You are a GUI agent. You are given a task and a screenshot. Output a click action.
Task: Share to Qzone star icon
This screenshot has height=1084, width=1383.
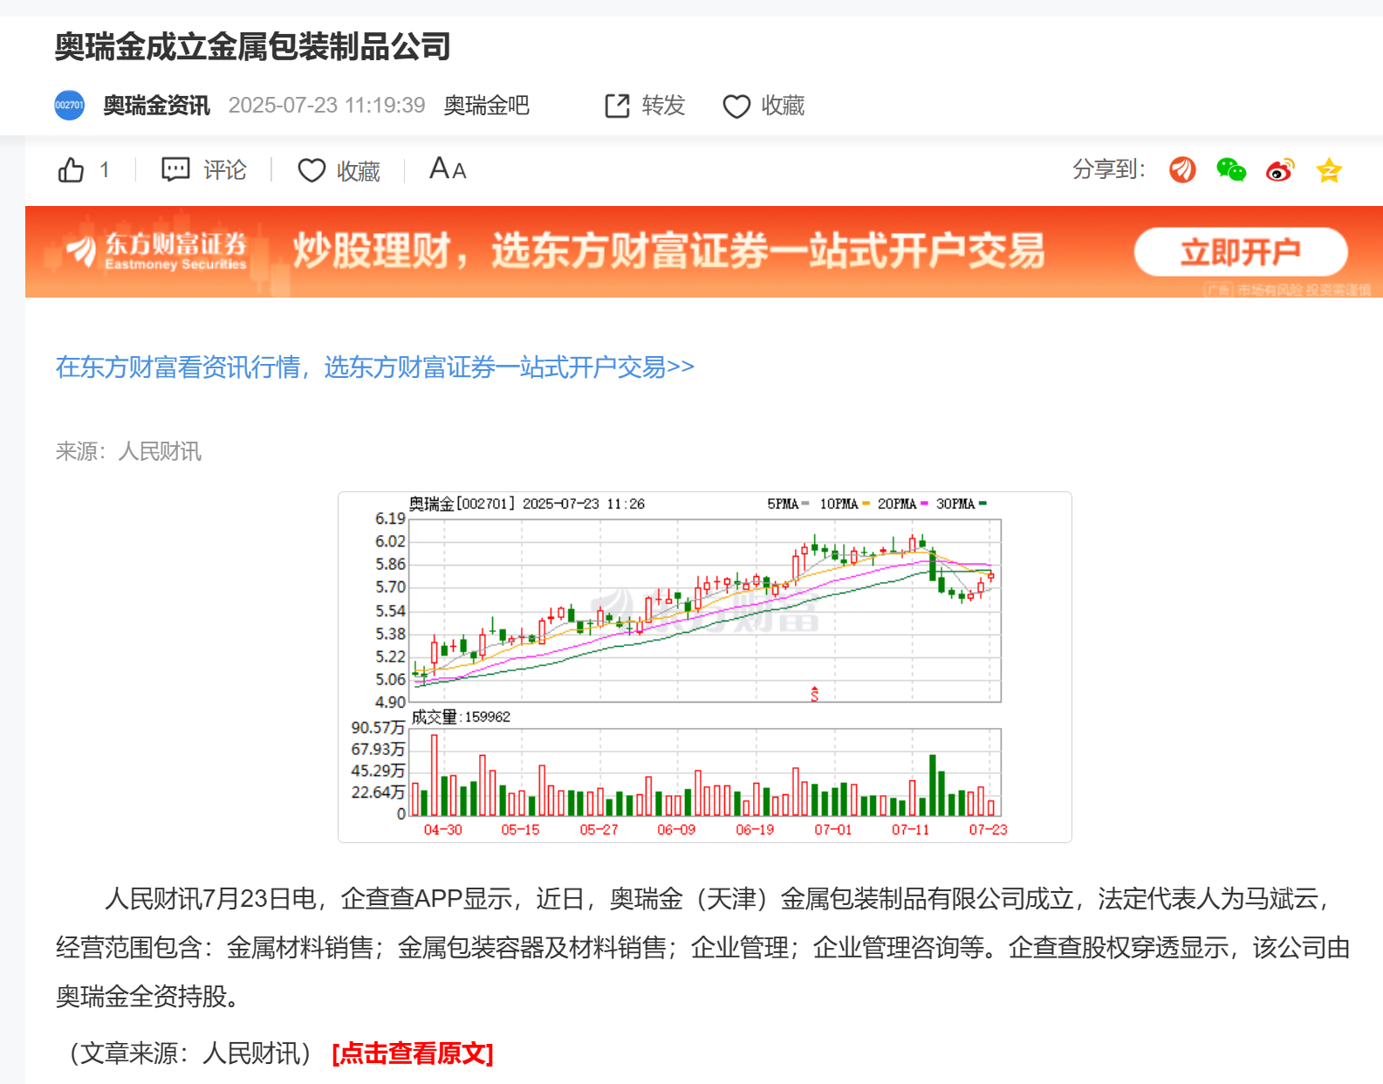[x=1329, y=169]
